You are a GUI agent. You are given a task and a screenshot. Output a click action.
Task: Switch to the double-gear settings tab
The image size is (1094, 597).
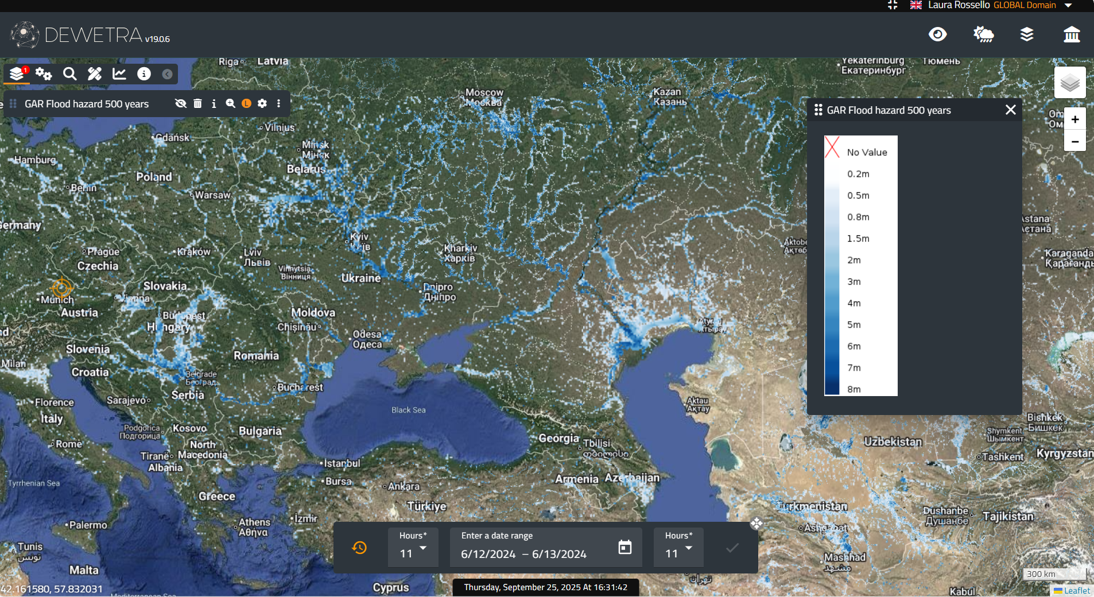[44, 73]
